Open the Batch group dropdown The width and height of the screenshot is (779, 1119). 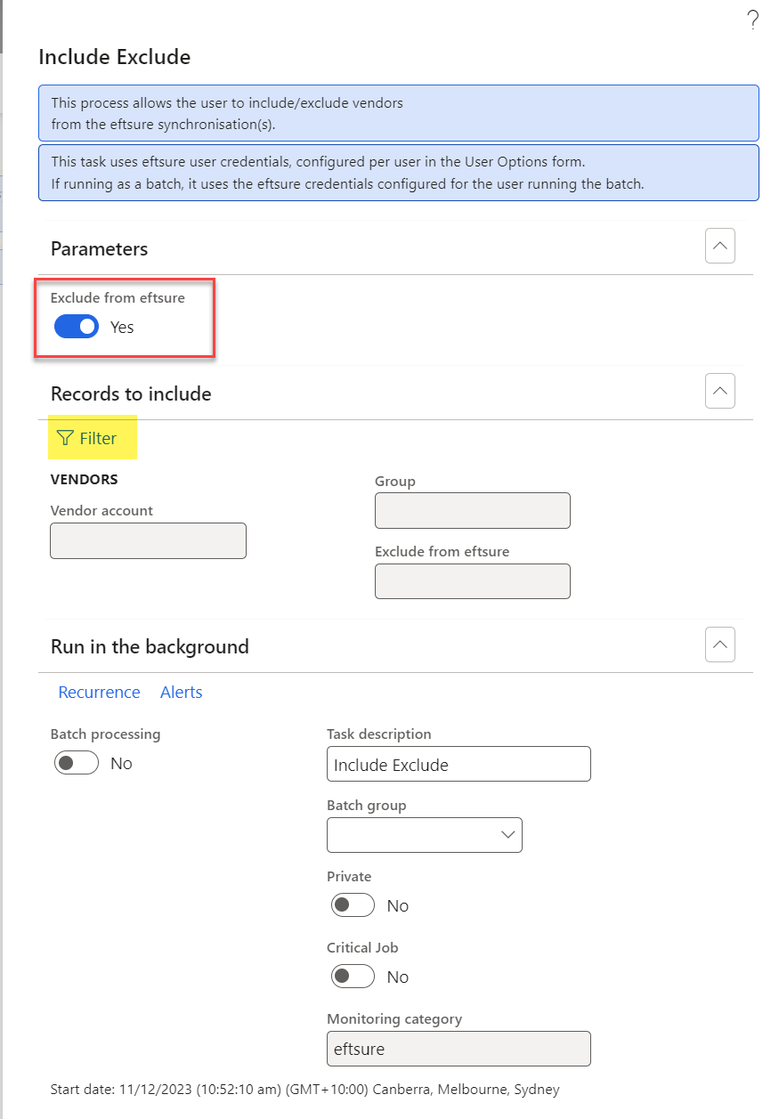(425, 835)
